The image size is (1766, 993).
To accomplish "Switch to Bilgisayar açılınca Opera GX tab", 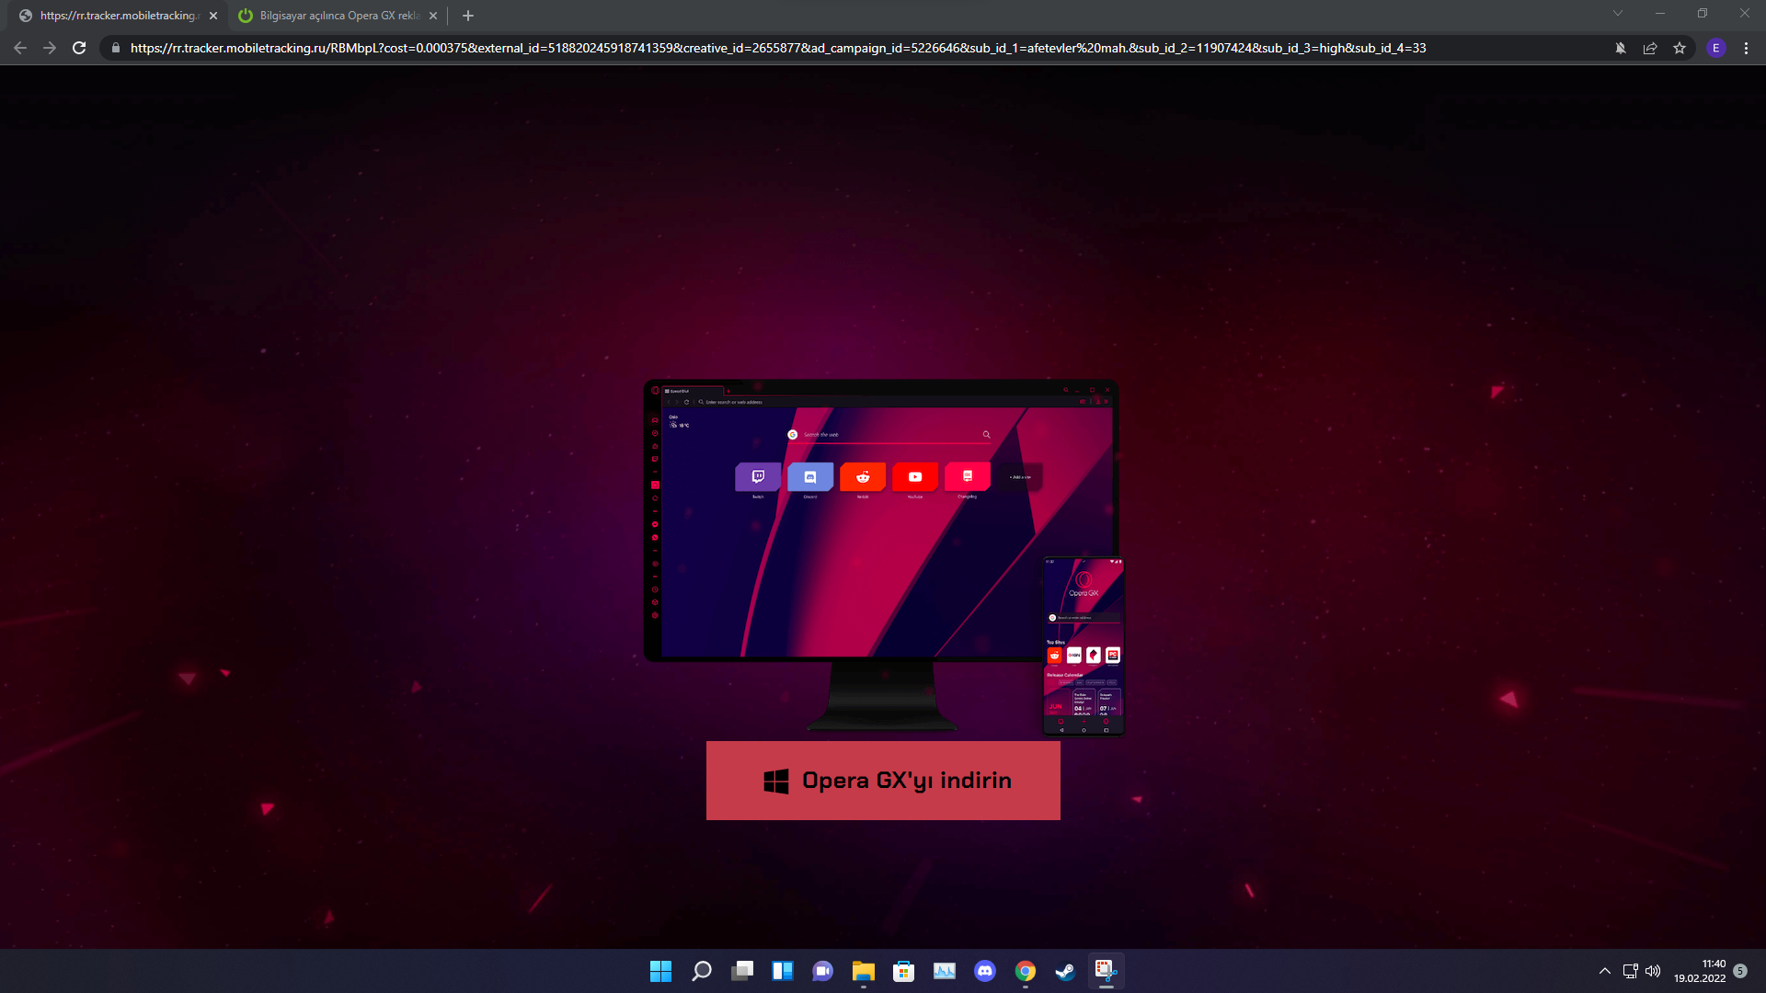I will [x=338, y=16].
